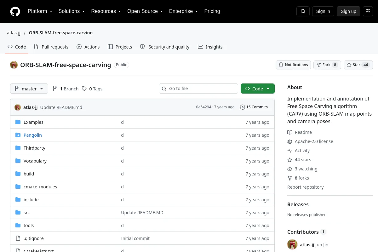Open the Projects tab
Viewport: 378px width, 252px height.
tap(120, 47)
